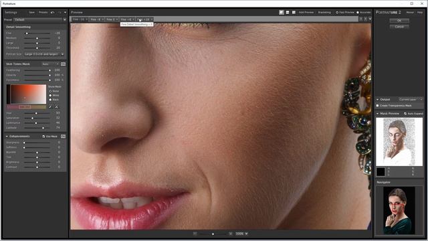Image resolution: width=428 pixels, height=241 pixels.
Task: Open the preview tabs list dropdown
Action: click(x=370, y=19)
